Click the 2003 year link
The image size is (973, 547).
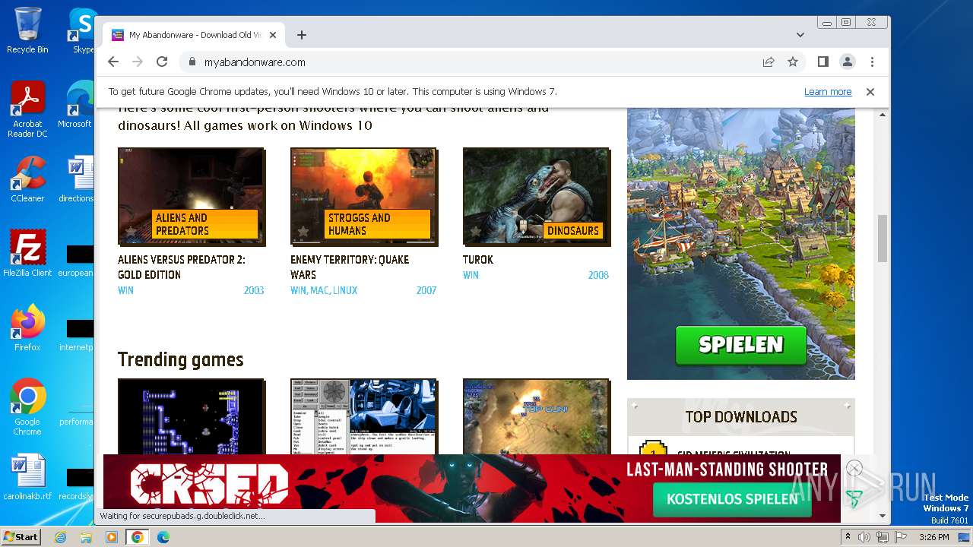pyautogui.click(x=254, y=290)
